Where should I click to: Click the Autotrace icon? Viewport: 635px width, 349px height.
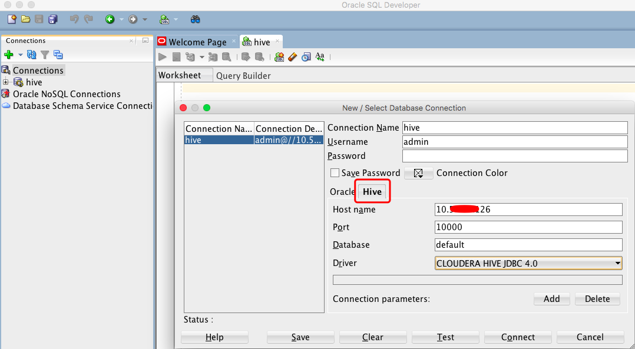pyautogui.click(x=213, y=57)
